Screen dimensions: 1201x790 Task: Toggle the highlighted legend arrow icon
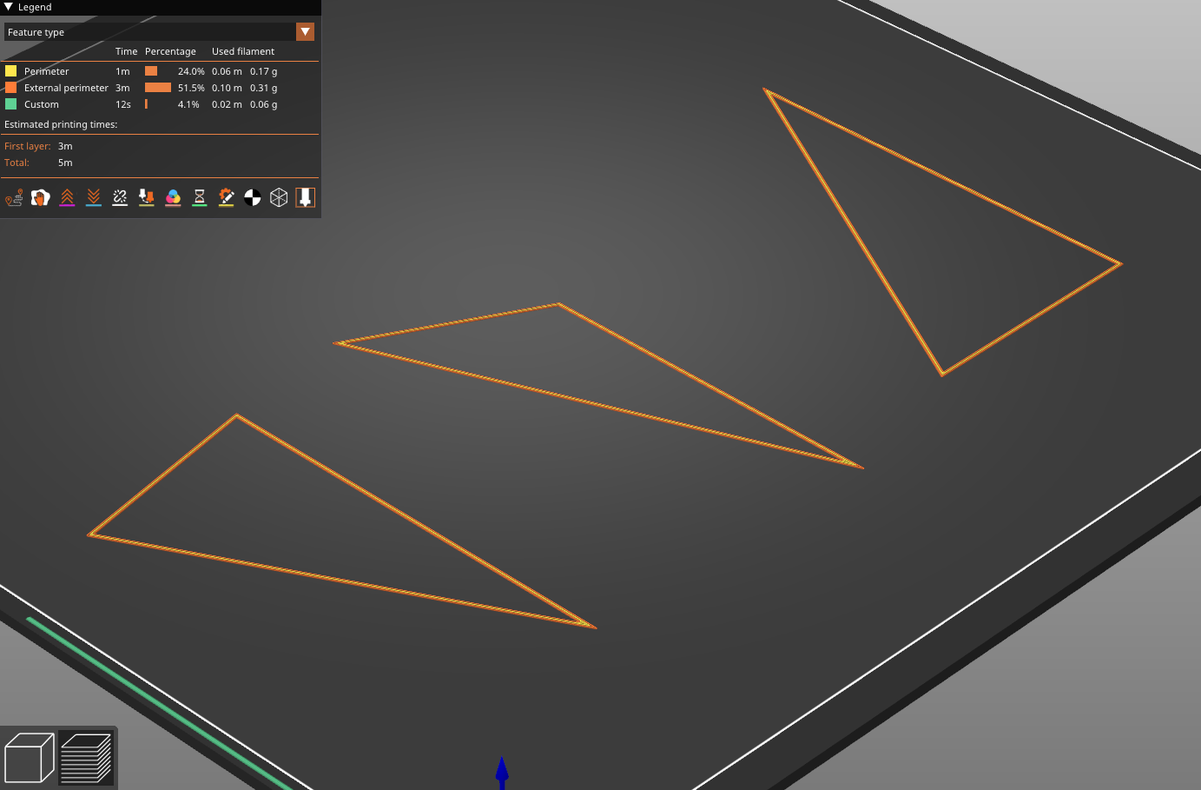coord(305,197)
